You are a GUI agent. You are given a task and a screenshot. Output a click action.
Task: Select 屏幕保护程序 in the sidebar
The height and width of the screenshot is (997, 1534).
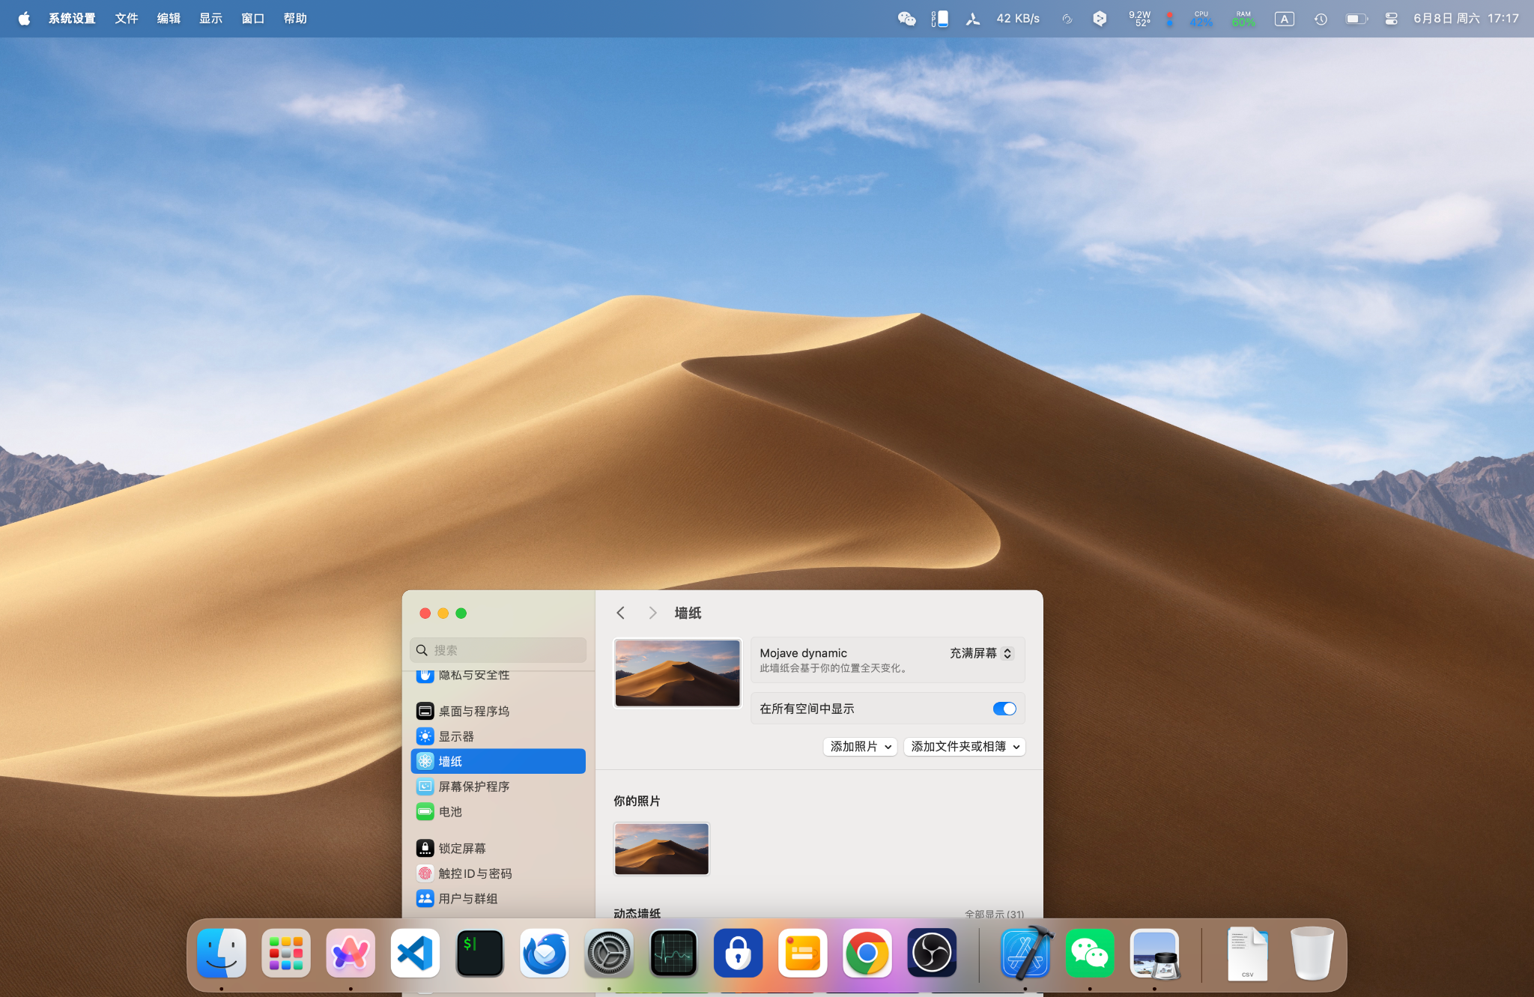pyautogui.click(x=473, y=787)
